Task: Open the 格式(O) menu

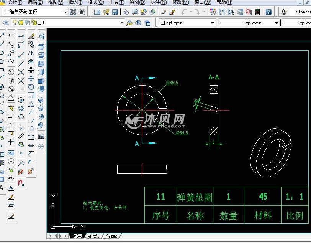Action: click(95, 2)
